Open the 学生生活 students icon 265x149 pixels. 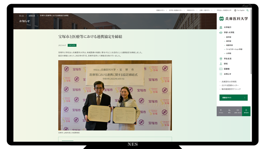[x=221, y=59]
